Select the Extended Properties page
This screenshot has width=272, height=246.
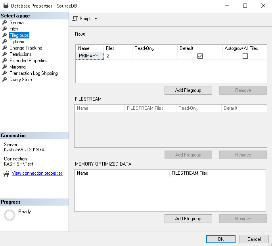[28, 61]
